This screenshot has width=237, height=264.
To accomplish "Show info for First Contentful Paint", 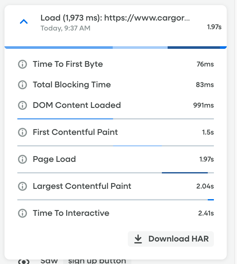I will [x=22, y=132].
